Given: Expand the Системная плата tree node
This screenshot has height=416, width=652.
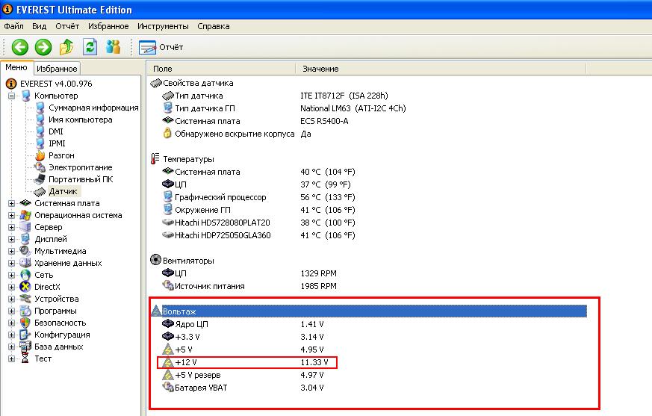Looking at the screenshot, I should click(x=12, y=203).
